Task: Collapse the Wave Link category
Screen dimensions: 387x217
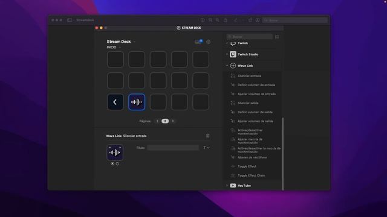Action: 227,66
